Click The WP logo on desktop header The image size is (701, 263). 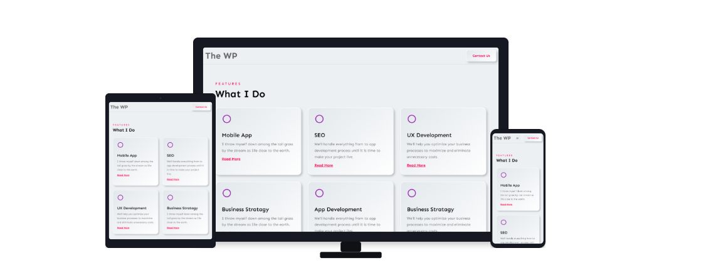221,56
